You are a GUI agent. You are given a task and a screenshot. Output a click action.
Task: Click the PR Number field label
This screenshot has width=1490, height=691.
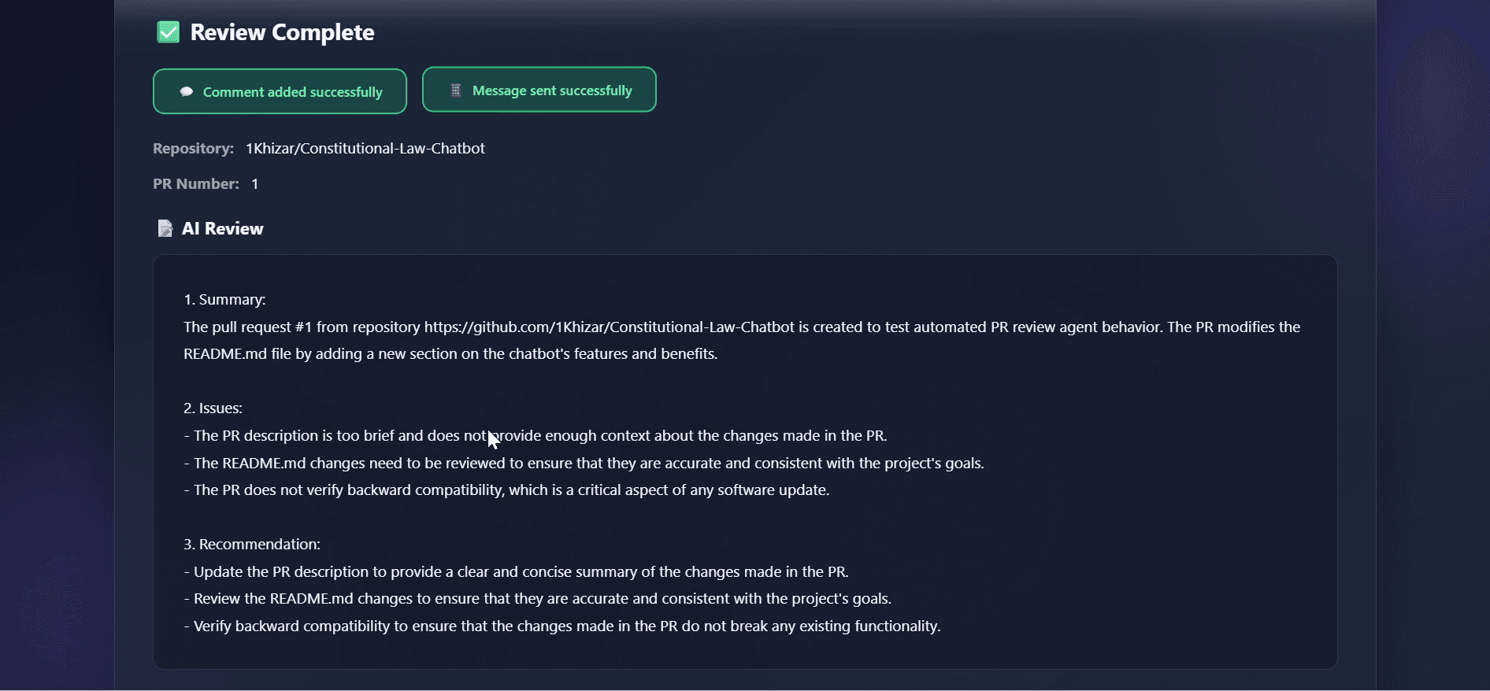click(196, 184)
